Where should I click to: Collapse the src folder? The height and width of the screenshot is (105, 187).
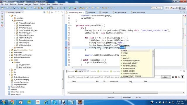point(10,15)
